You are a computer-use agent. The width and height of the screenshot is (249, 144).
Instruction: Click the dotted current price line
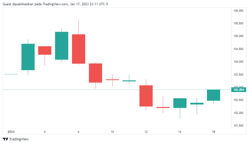coord(83,90)
